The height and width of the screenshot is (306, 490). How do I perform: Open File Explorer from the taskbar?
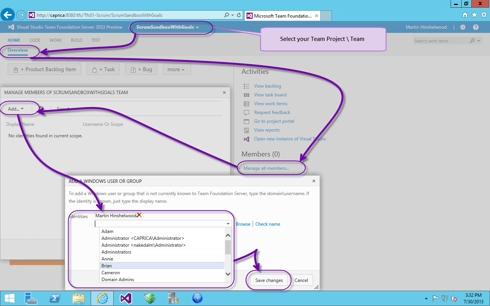click(x=78, y=298)
